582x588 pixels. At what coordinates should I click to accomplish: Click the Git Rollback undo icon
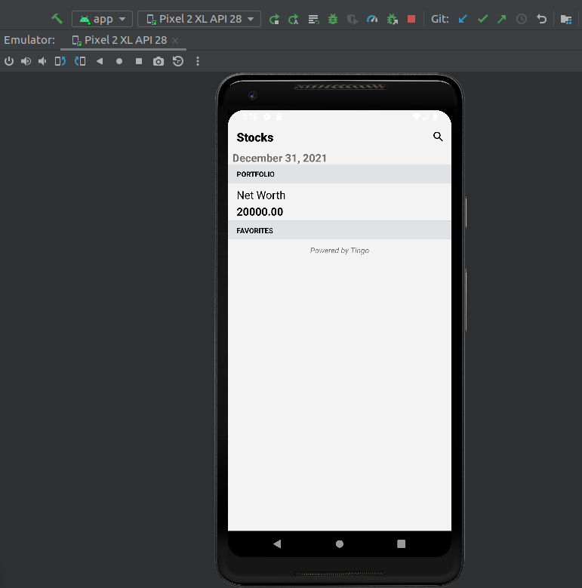541,19
